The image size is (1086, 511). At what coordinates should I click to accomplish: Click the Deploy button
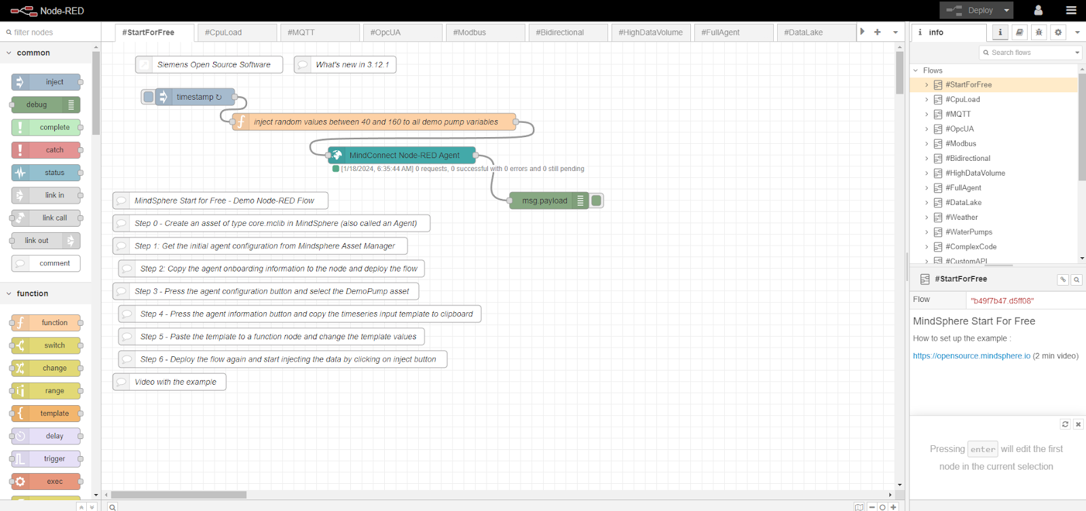(971, 10)
